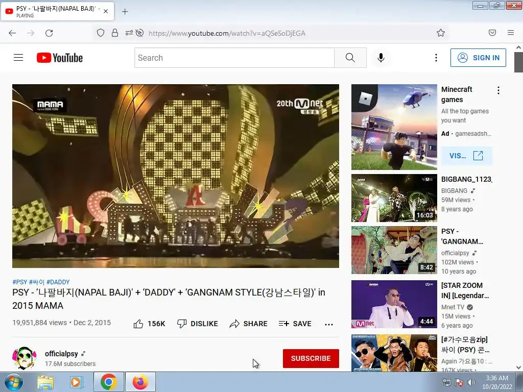The height and width of the screenshot is (392, 523).
Task: Save video to playlist with SAVE
Action: coord(295,324)
